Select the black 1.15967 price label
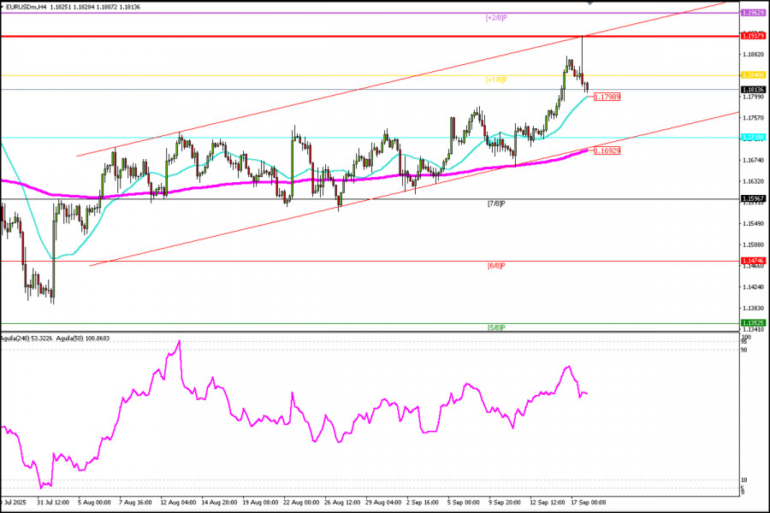The image size is (770, 513). (x=753, y=199)
